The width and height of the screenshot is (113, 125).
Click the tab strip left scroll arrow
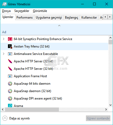[x=105, y=17]
